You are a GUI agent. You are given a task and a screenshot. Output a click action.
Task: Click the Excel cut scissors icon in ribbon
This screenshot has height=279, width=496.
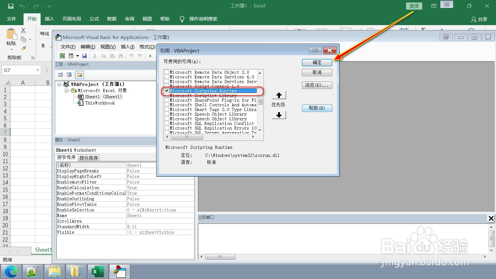tap(23, 30)
